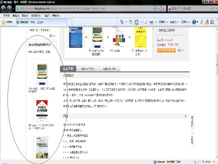Viewport: 218px width, 164px height.
Task: Click the scrollbar down arrow
Action: (216, 157)
